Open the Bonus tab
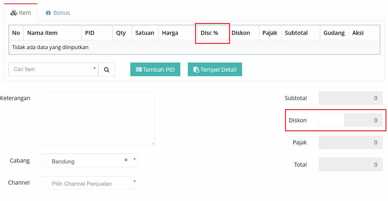Screen dimensions: 388x201 tap(58, 13)
